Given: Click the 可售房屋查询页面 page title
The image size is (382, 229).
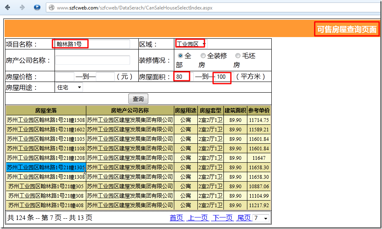Looking at the screenshot, I should click(346, 29).
